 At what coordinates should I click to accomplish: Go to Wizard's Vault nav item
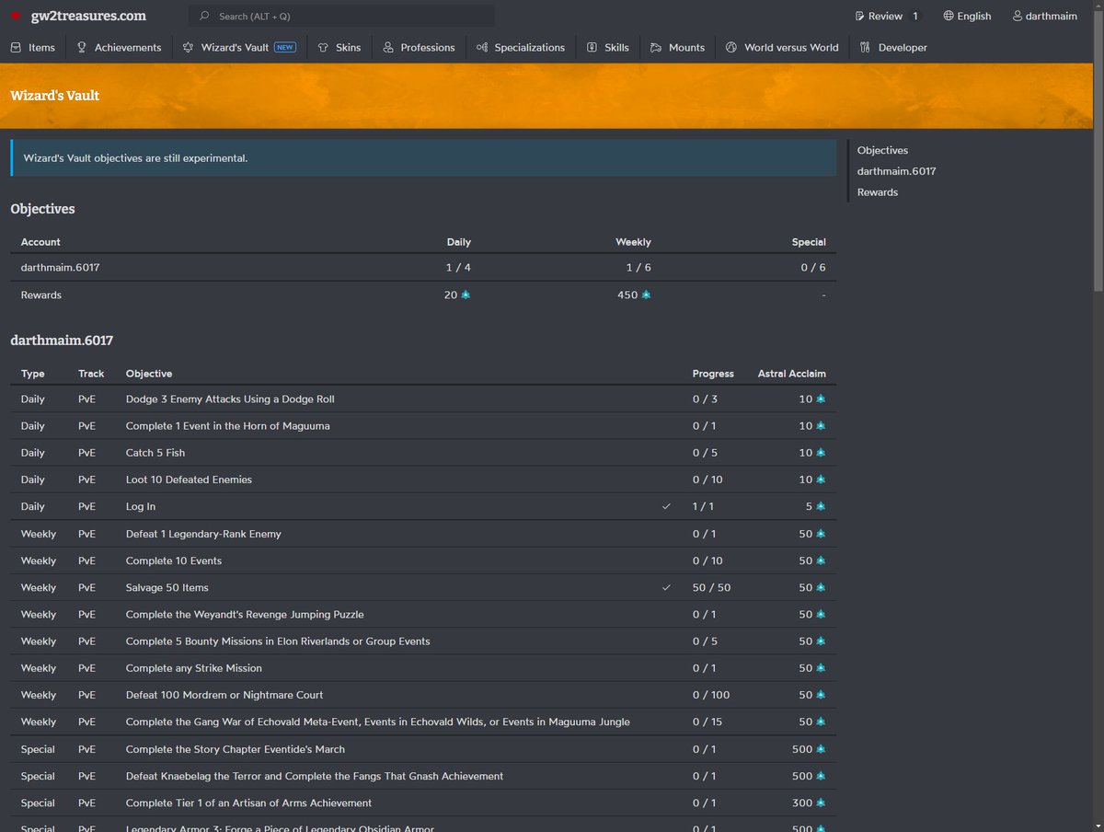coord(239,47)
